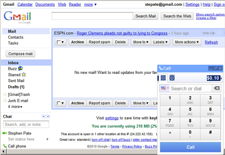Pop out the Call widget arrow
This screenshot has height=155, width=225.
coord(215,68)
